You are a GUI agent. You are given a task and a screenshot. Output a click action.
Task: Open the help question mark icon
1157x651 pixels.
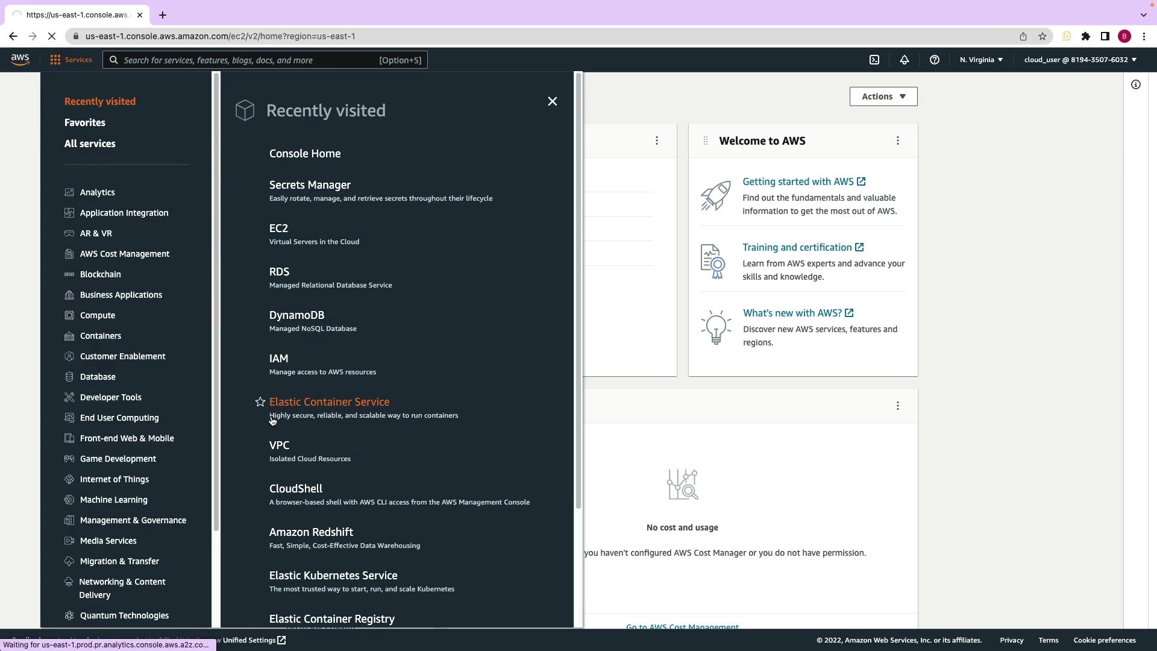point(934,60)
